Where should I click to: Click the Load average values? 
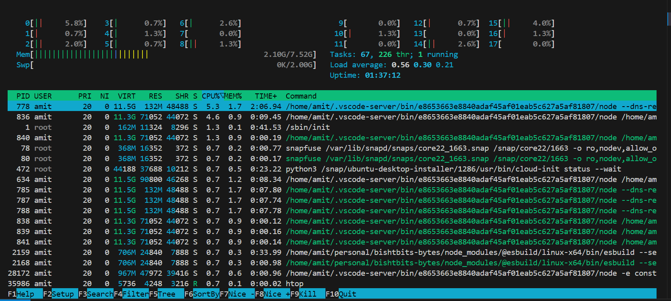pos(422,65)
